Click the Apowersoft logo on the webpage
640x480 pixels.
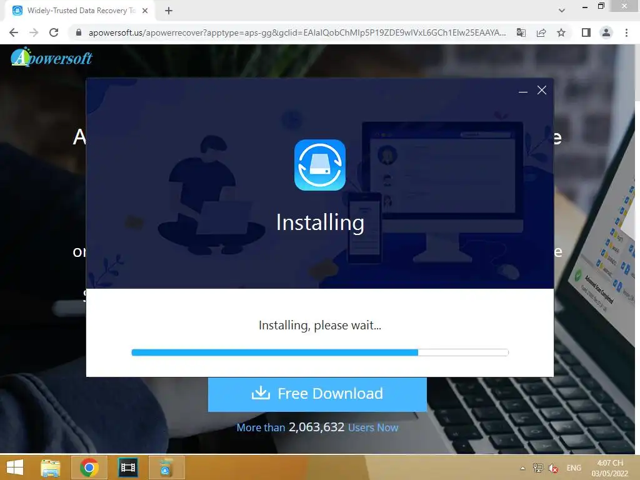pyautogui.click(x=51, y=57)
